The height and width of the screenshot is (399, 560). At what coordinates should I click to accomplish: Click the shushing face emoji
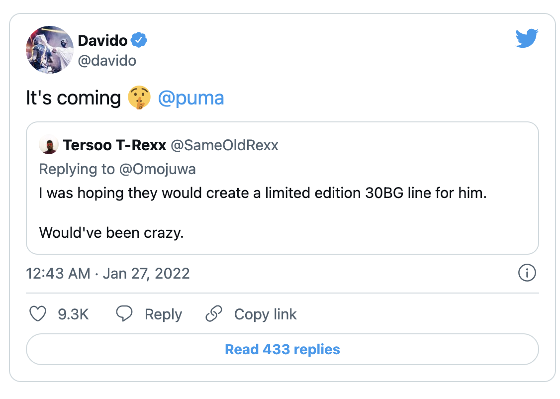pyautogui.click(x=139, y=98)
